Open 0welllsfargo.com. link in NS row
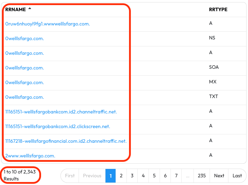Image resolution: width=248 pixels, height=185 pixels. click(x=24, y=39)
